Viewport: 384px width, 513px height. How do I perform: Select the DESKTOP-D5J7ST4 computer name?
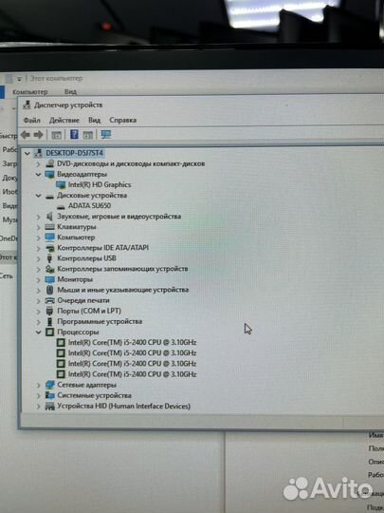click(x=74, y=153)
